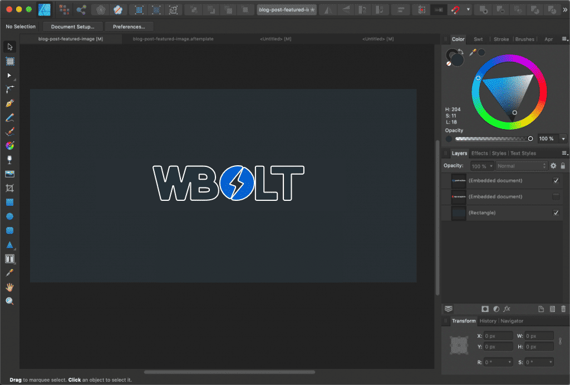570x385 pixels.
Task: Show the second Embedded document layer
Action: [x=556, y=196]
